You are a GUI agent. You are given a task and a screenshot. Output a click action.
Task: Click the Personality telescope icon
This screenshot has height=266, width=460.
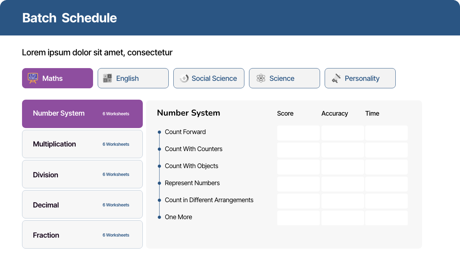point(336,78)
